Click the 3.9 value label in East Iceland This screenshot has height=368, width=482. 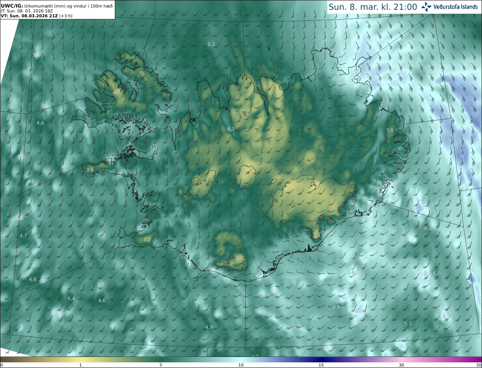(x=390, y=131)
